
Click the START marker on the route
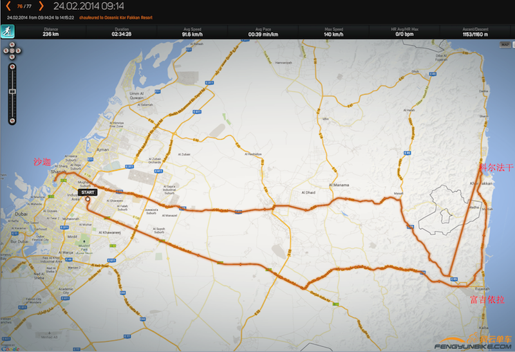pos(88,192)
